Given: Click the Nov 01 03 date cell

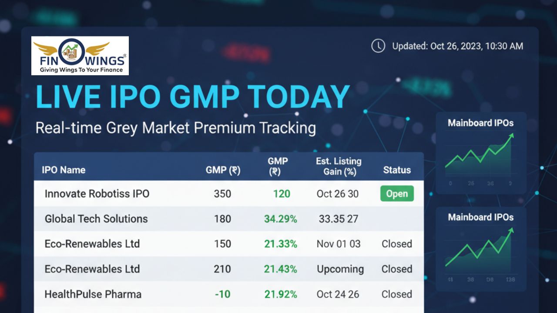Looking at the screenshot, I should coord(338,244).
